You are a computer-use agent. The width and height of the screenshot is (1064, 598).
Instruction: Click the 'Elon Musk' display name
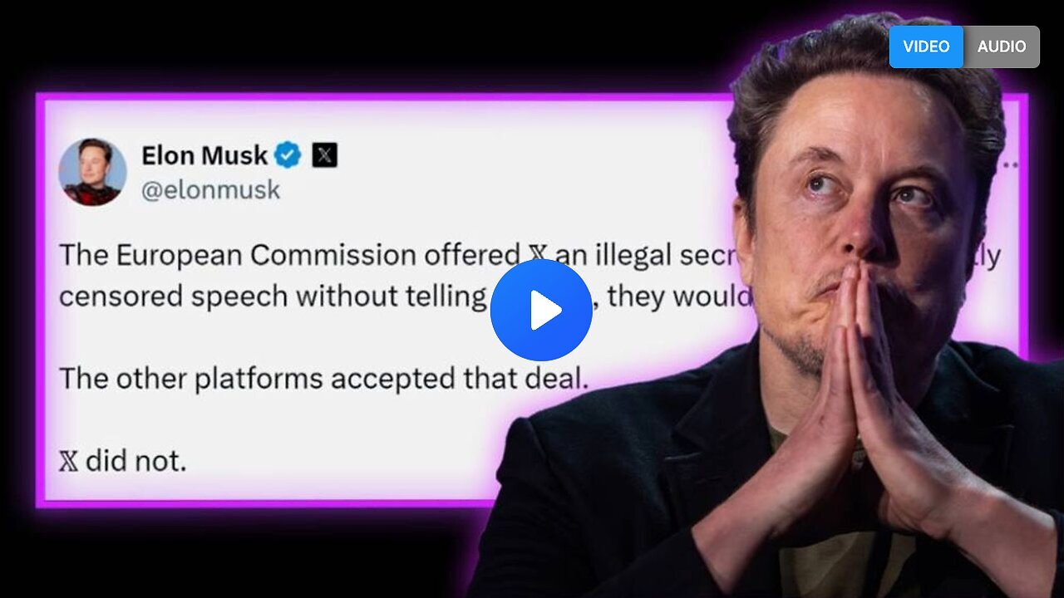204,155
